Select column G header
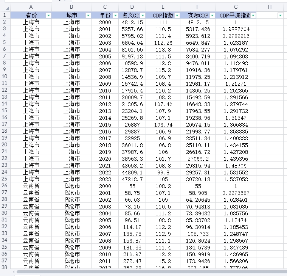Viewport: 287px width, 276px height. click(x=236, y=7)
